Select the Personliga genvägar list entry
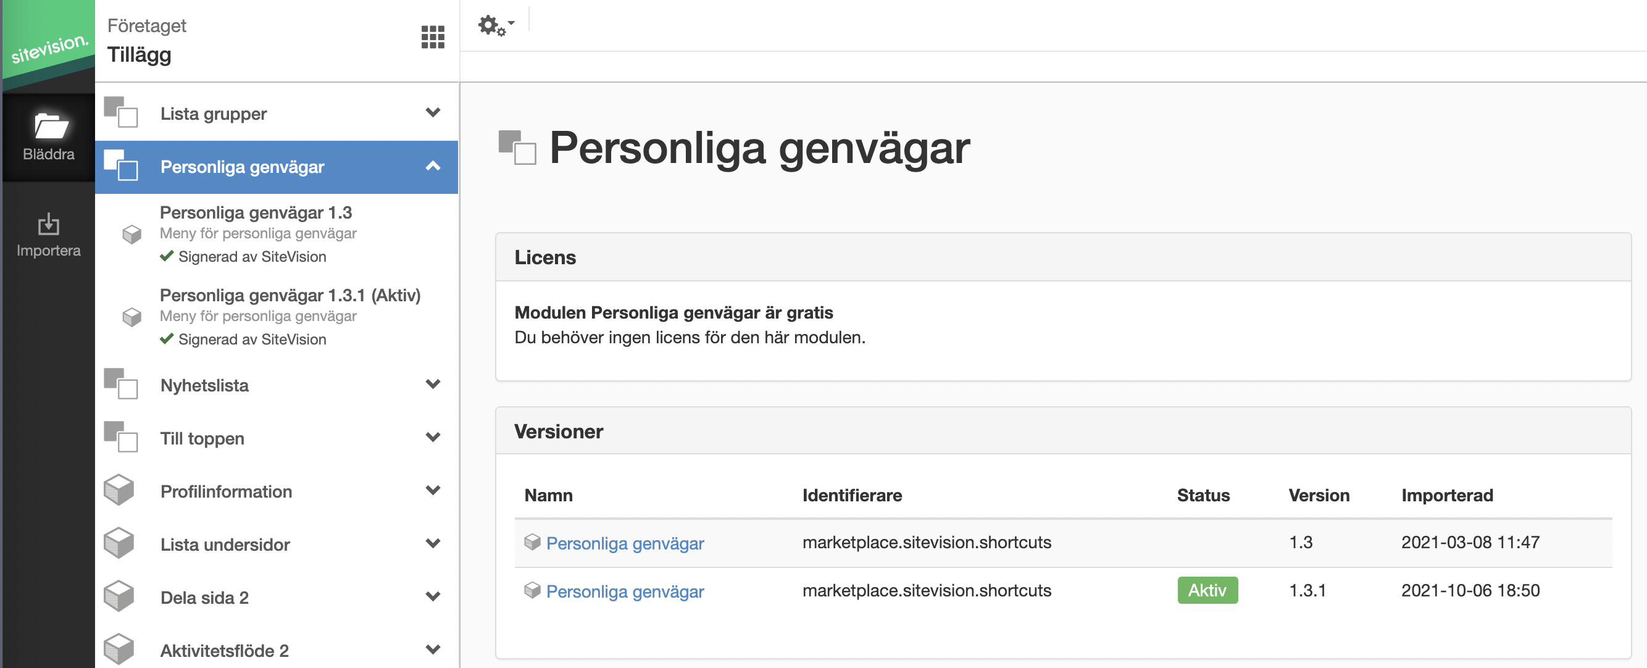This screenshot has width=1647, height=668. [x=277, y=167]
